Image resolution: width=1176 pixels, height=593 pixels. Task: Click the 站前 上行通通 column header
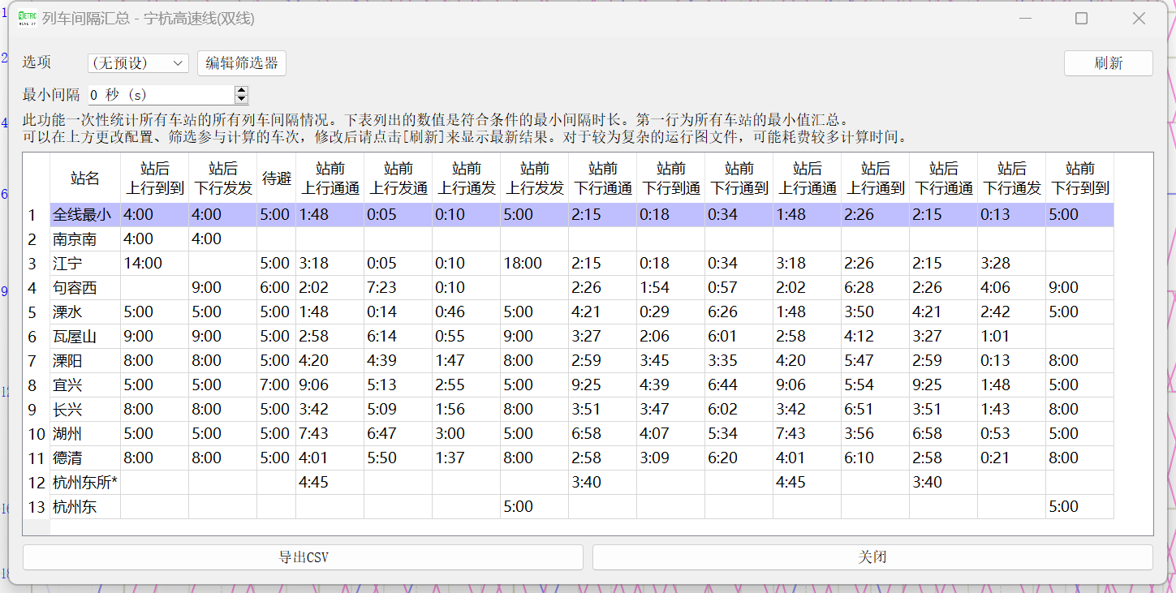pos(330,178)
